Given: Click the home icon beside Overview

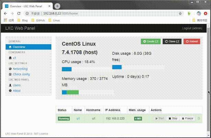Looking at the screenshot, I should 10,47.
